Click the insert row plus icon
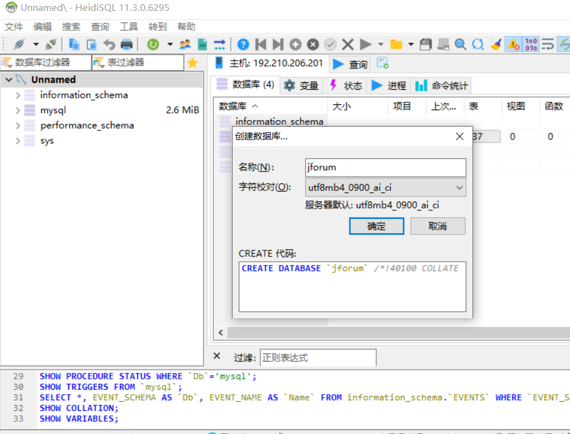The height and width of the screenshot is (434, 570). point(296,44)
